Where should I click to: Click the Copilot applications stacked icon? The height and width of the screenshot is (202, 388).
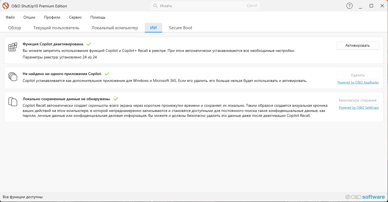[x=13, y=77]
